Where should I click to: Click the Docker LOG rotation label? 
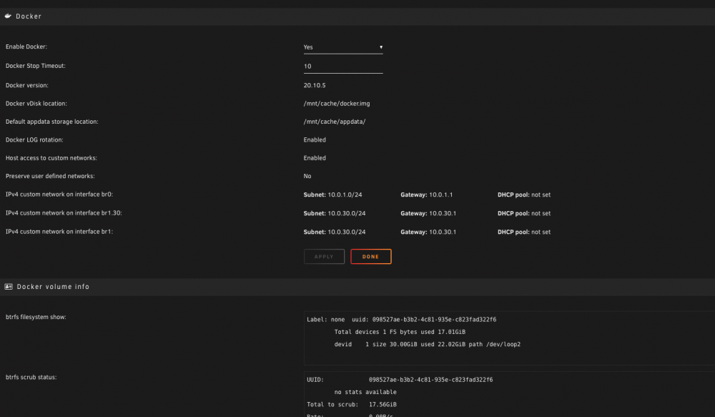click(34, 139)
